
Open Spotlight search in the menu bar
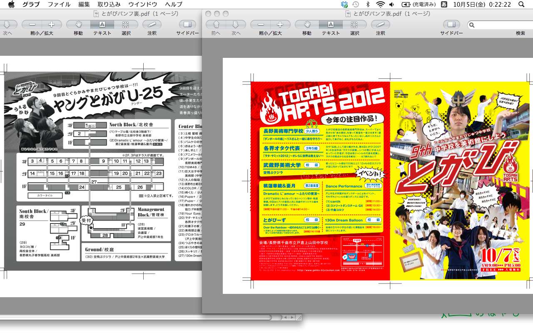click(522, 5)
